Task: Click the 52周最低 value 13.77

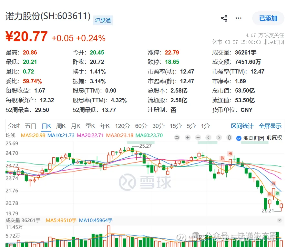Action: (109, 110)
